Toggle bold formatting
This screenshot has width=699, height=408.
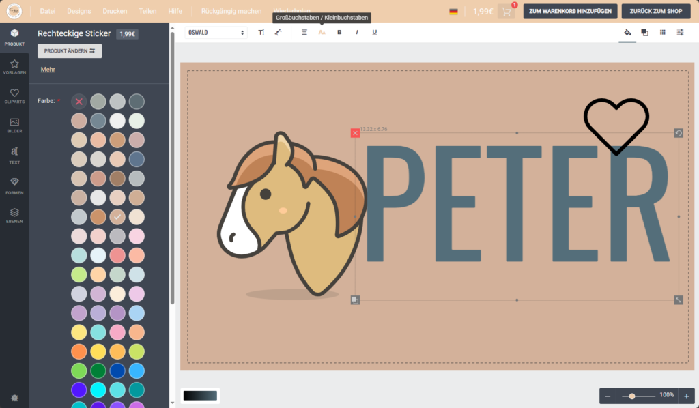tap(339, 33)
